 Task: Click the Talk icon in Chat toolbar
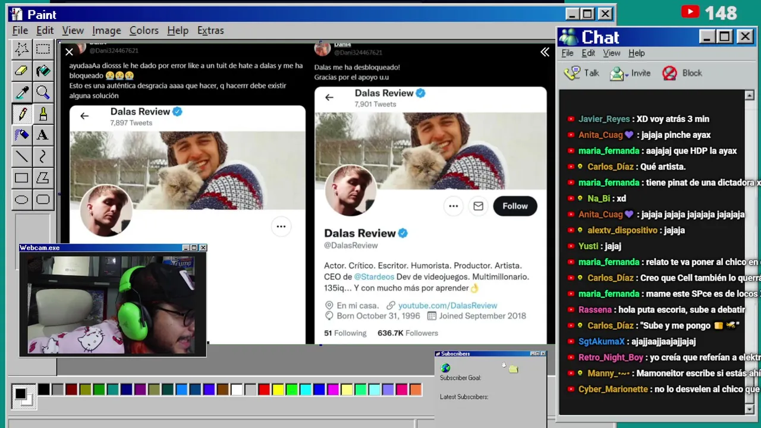[x=572, y=73]
